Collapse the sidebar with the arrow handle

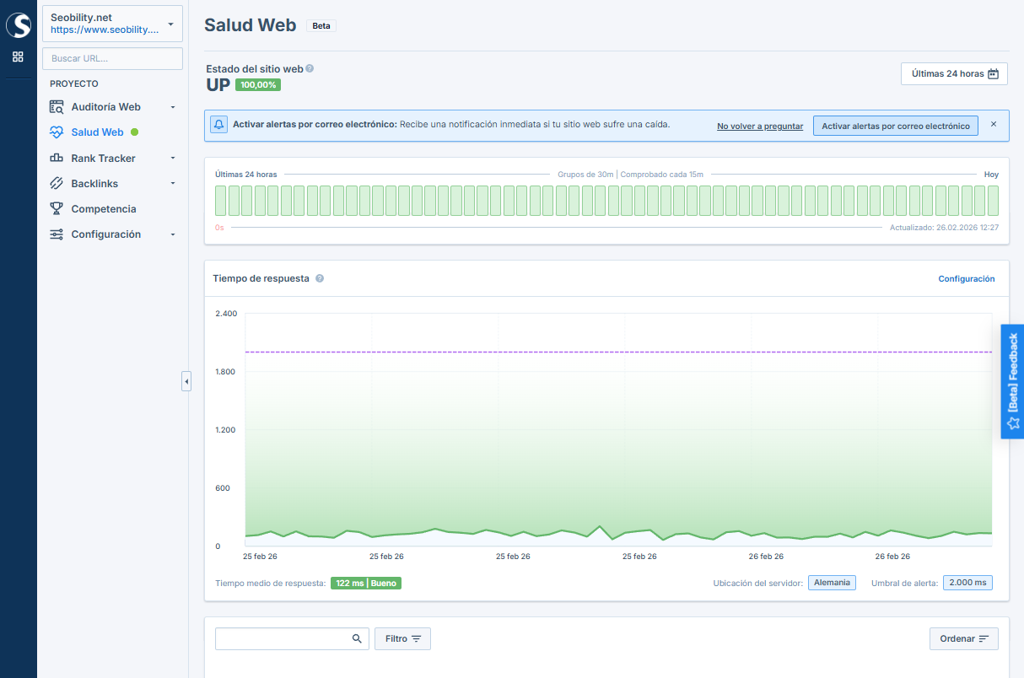coord(186,382)
